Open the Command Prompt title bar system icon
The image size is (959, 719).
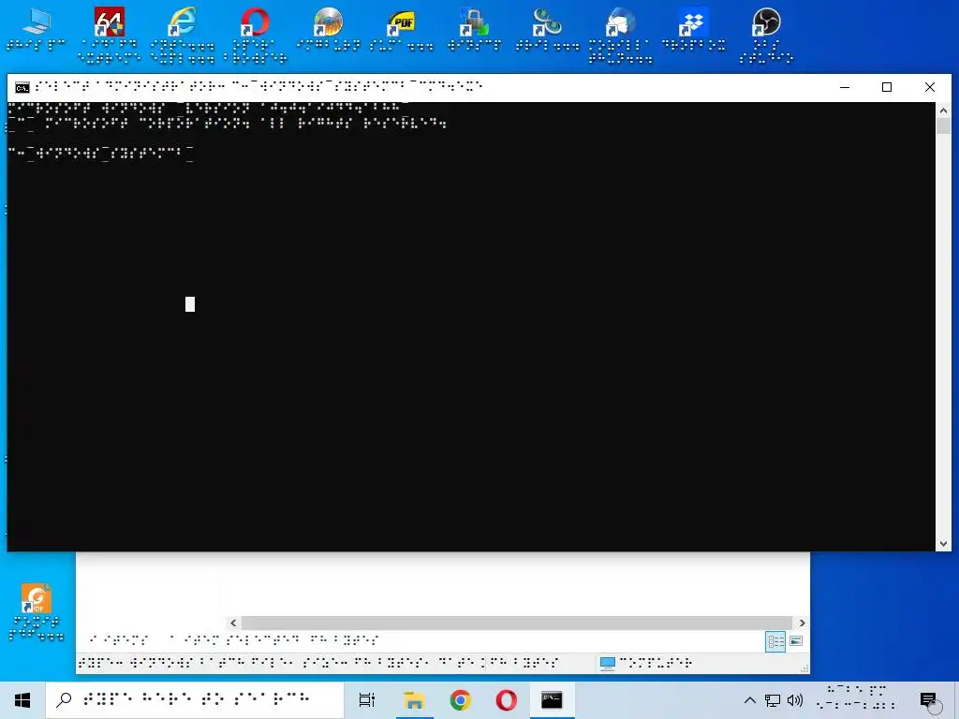click(22, 88)
